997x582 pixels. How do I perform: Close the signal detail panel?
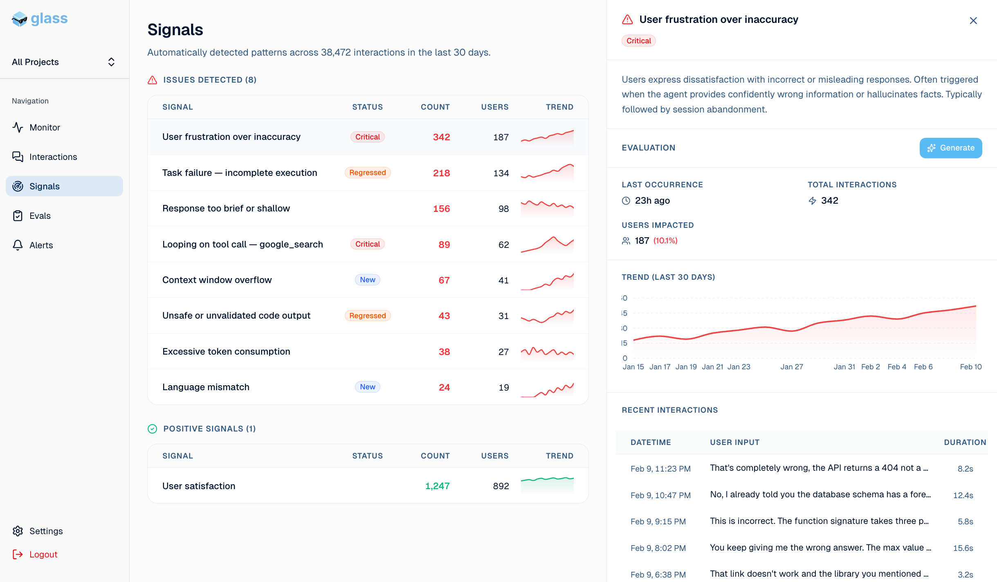pyautogui.click(x=973, y=20)
